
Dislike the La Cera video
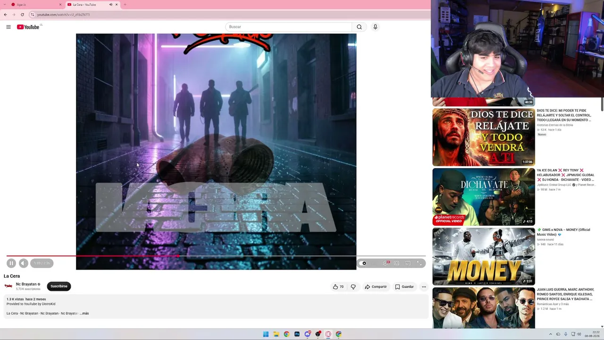[x=353, y=287]
